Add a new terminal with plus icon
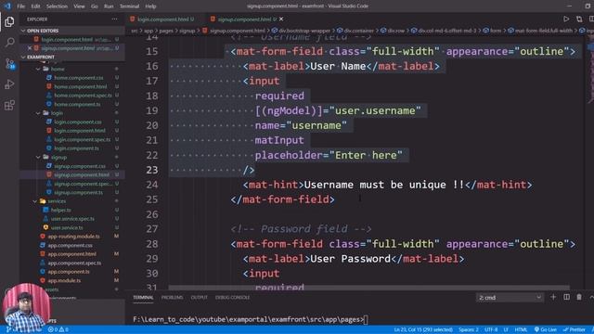Screen dimensions: 594x334 tap(553, 297)
